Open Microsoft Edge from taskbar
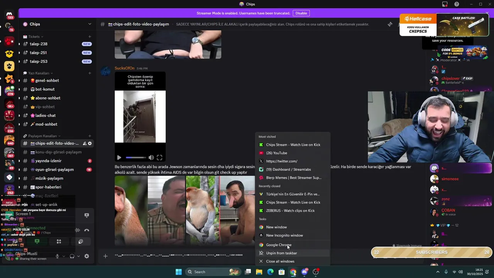Image resolution: width=494 pixels, height=278 pixels. click(x=271, y=272)
